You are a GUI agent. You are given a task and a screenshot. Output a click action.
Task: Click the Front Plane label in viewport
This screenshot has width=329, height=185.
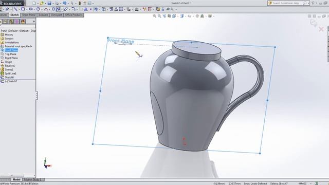pyautogui.click(x=121, y=41)
